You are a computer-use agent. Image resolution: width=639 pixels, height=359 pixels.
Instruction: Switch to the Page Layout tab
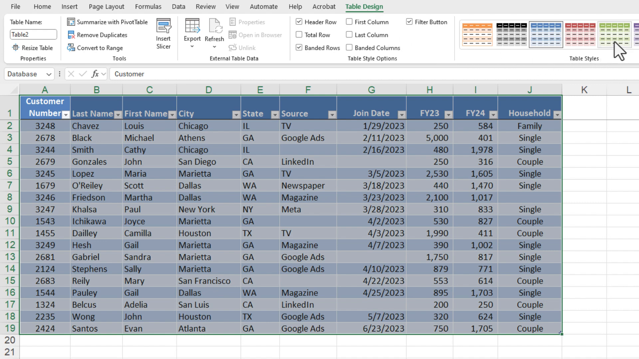click(x=106, y=7)
